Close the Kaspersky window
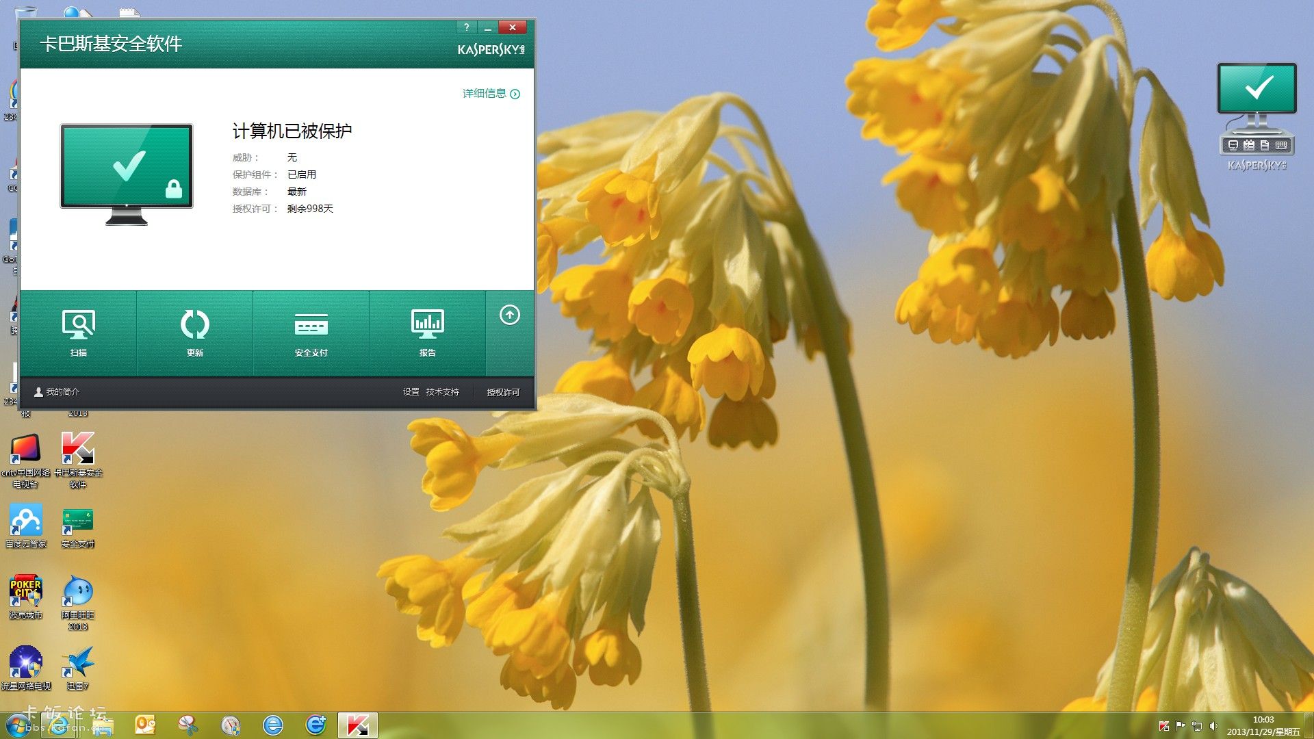 [513, 27]
